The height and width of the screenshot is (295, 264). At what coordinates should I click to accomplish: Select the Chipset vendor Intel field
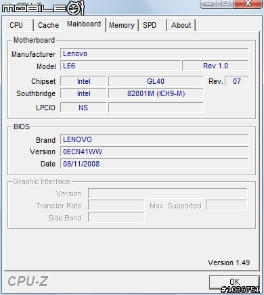pyautogui.click(x=83, y=81)
